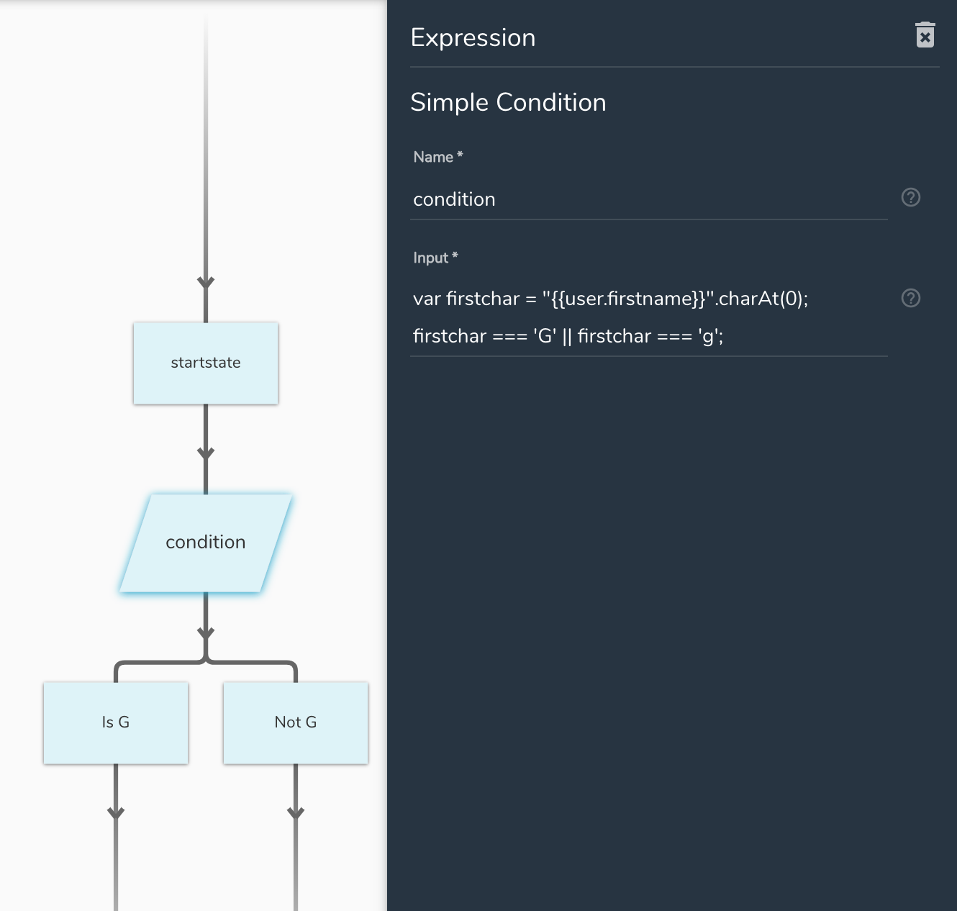Select the 'Is G' node
Screen dimensions: 957x911
pyautogui.click(x=116, y=722)
